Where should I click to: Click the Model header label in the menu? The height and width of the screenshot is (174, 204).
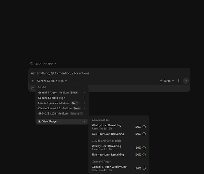(42, 87)
